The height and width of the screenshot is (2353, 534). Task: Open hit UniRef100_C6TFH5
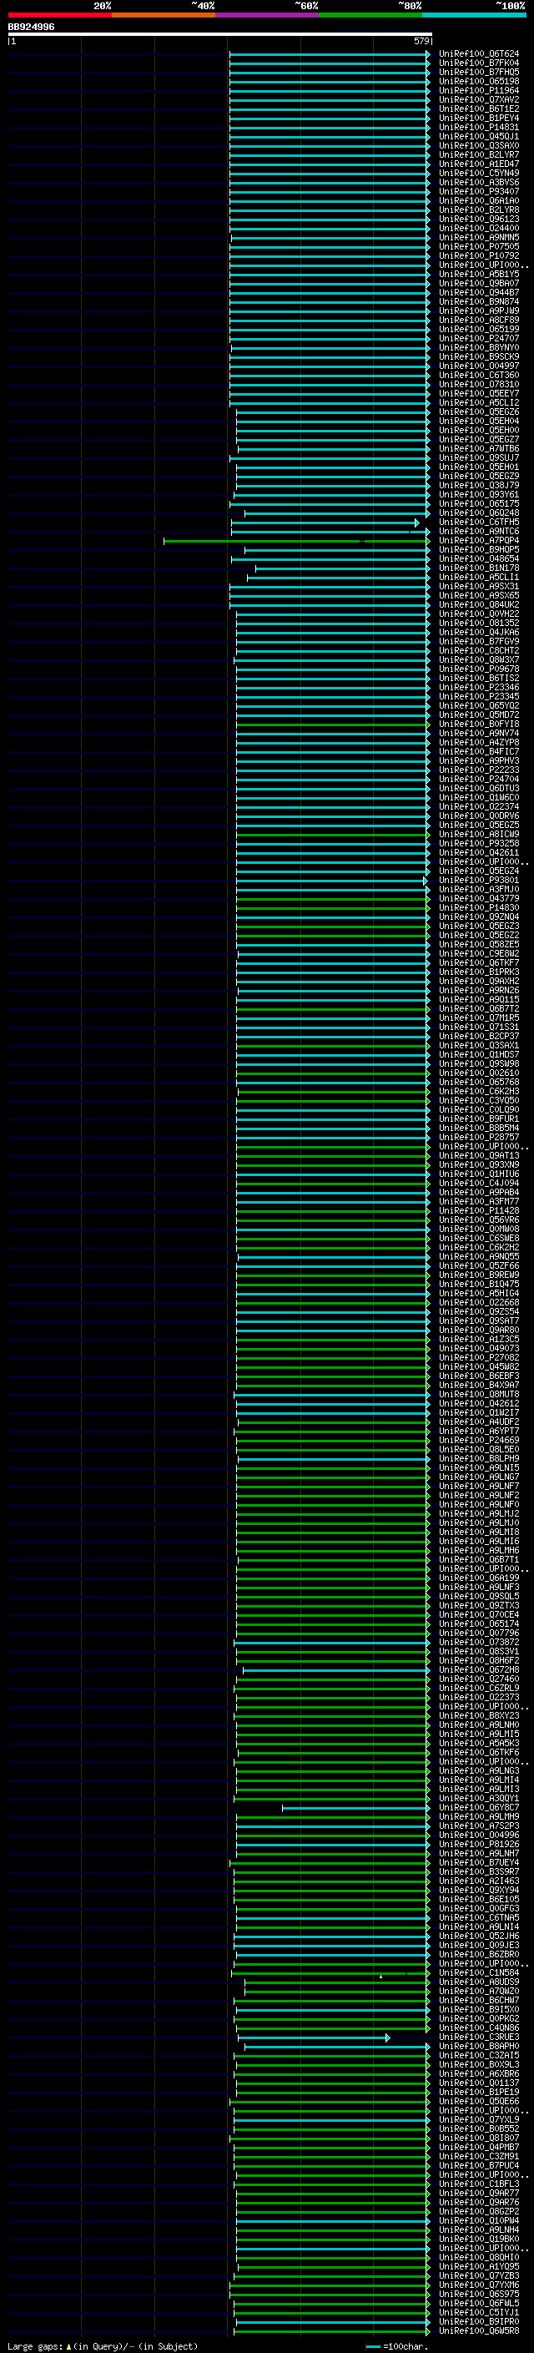(x=478, y=522)
